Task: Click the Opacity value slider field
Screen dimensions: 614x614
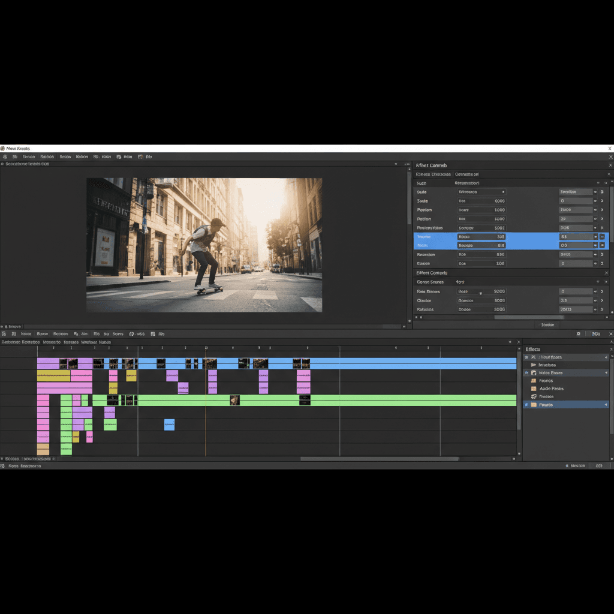Action: 480,300
